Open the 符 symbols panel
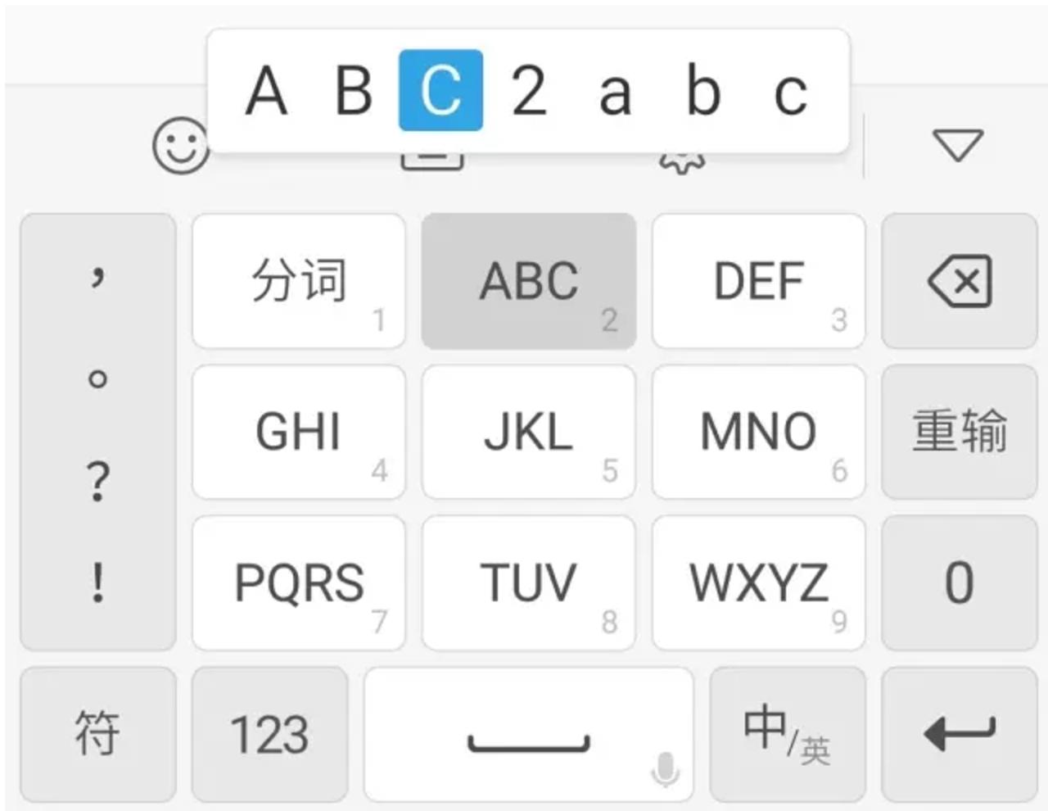Image resolution: width=1048 pixels, height=811 pixels. pyautogui.click(x=97, y=734)
